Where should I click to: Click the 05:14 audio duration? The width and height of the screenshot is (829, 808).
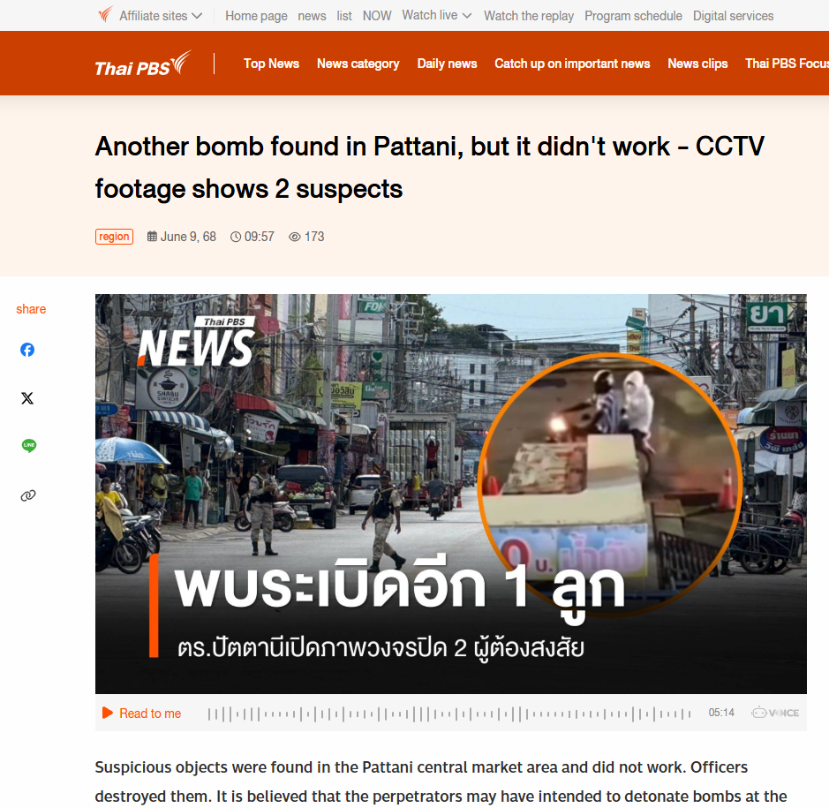point(721,713)
